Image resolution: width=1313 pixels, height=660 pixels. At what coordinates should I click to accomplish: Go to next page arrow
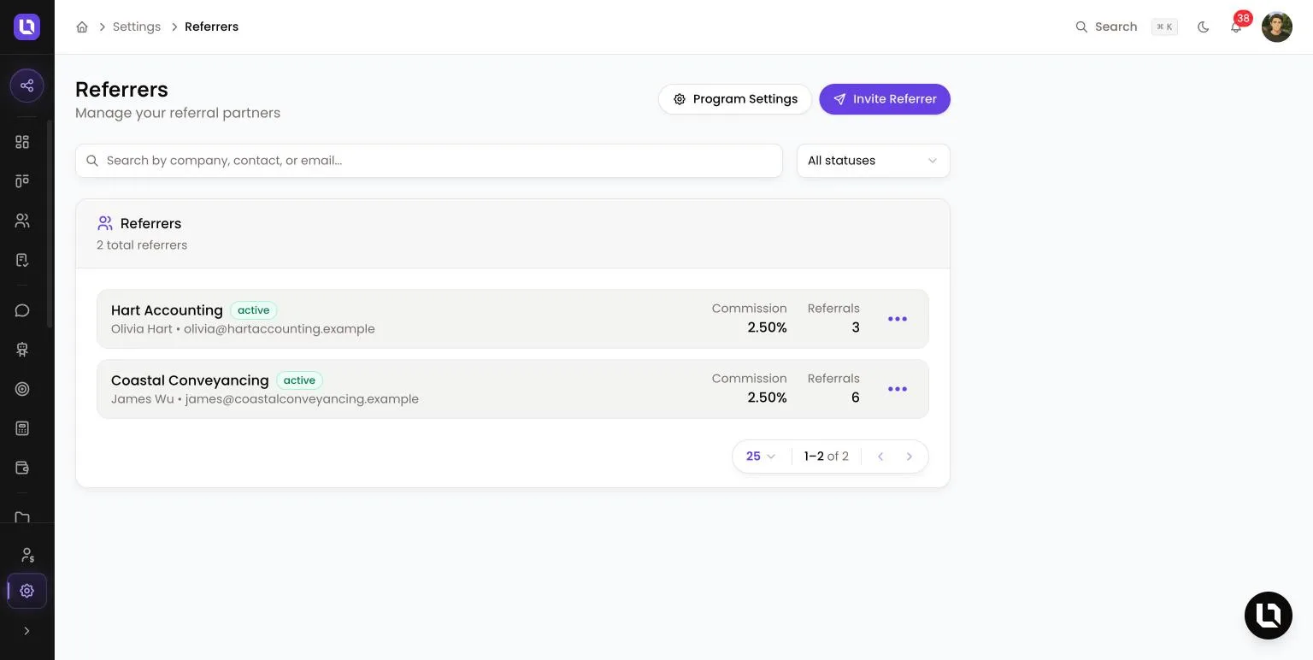[x=910, y=457]
